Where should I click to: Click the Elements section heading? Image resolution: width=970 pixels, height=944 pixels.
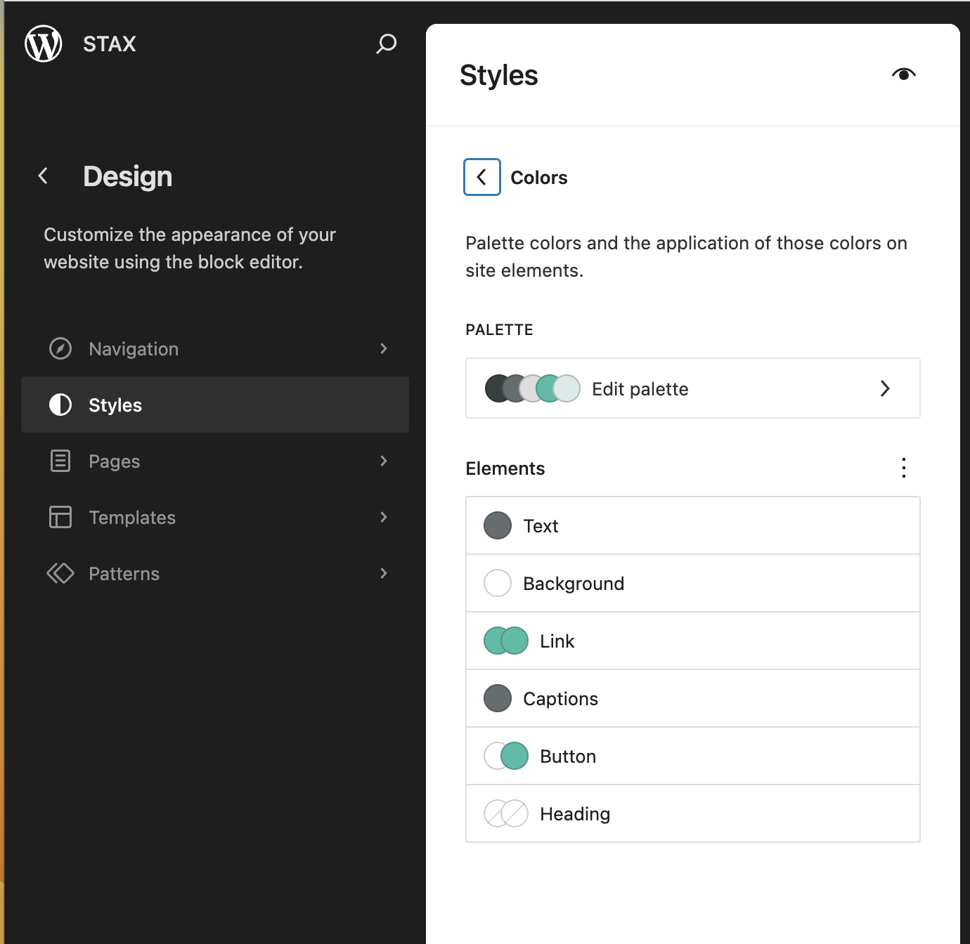[x=505, y=468]
